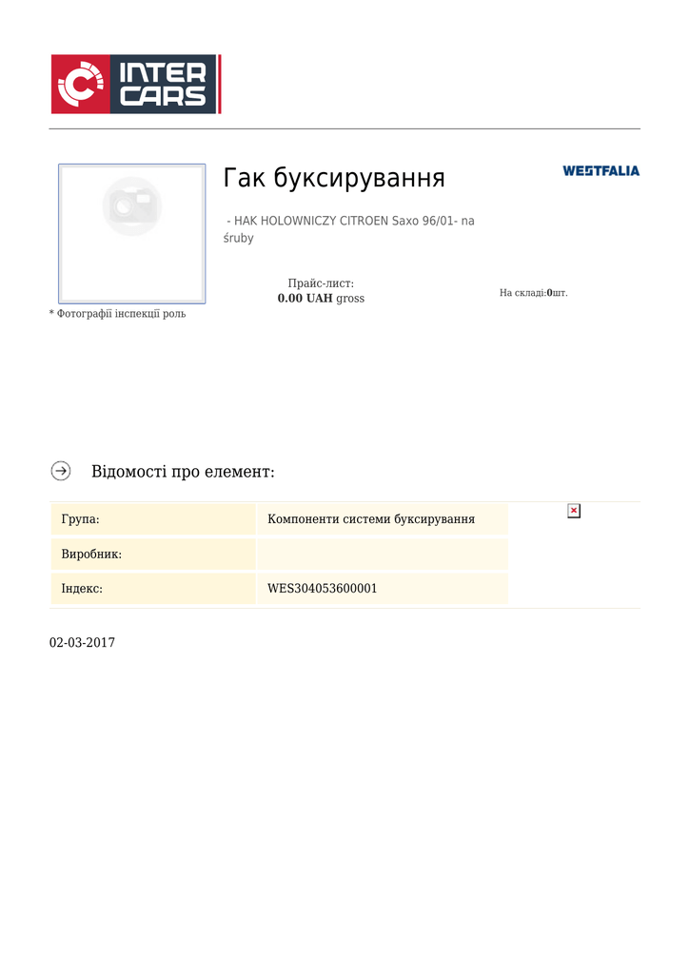Click the На складі stock indicator
The height and width of the screenshot is (974, 690).
coord(533,293)
